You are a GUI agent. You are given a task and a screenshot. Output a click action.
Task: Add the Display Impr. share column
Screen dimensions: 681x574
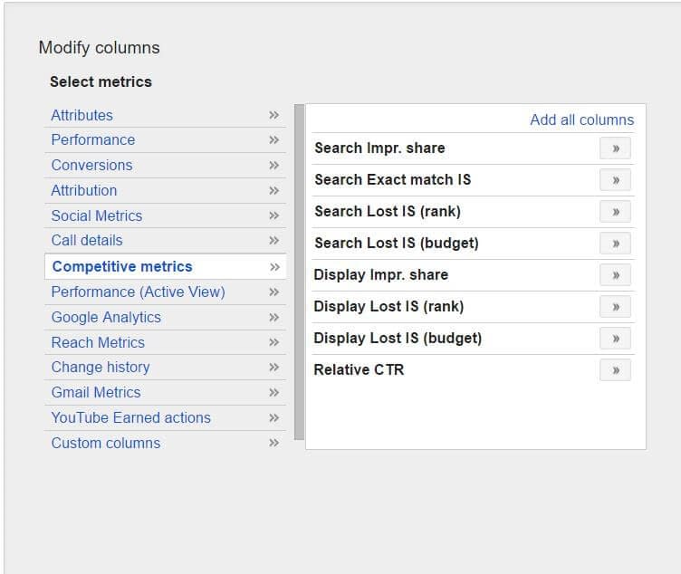coord(615,275)
